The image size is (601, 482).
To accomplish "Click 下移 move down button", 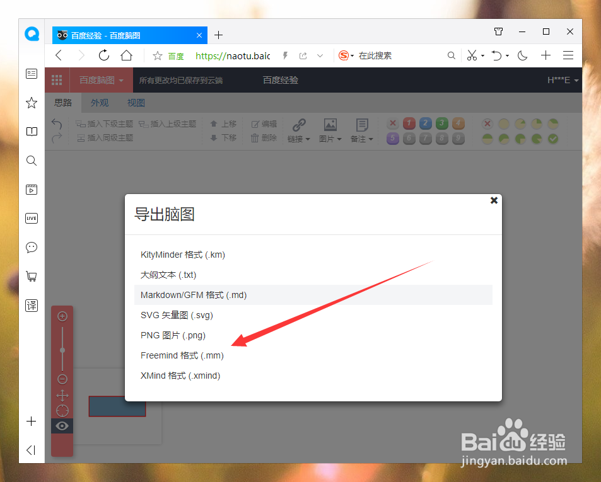I will point(223,137).
